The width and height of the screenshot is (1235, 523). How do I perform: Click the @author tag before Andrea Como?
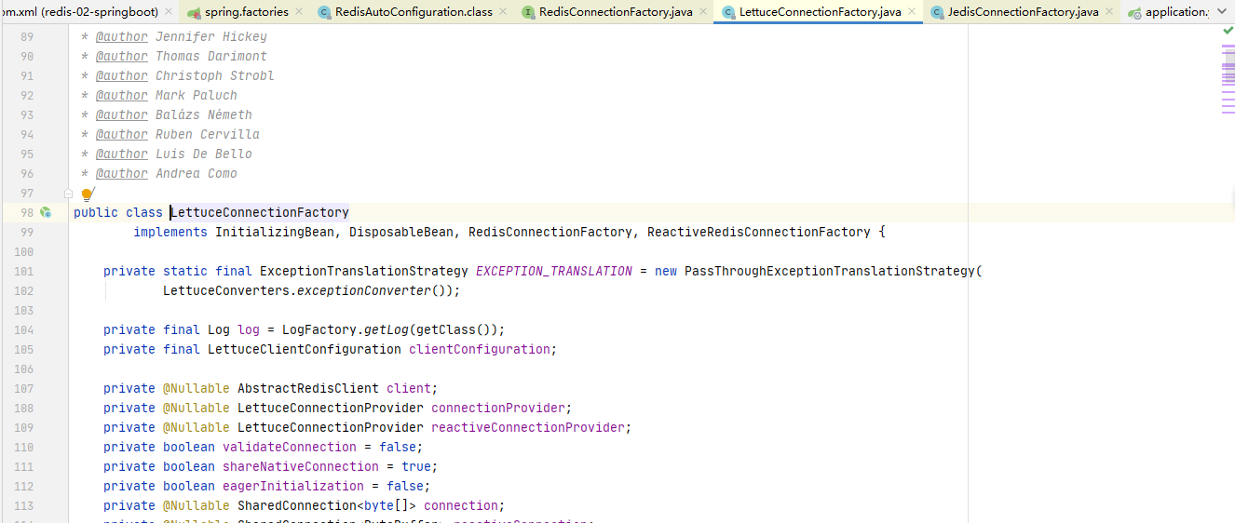point(121,173)
